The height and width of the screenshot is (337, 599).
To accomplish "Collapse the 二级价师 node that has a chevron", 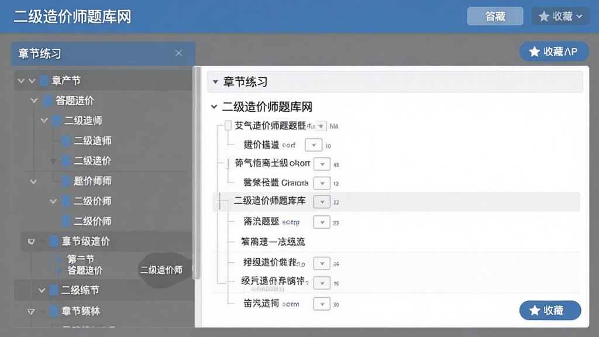I will click(53, 201).
